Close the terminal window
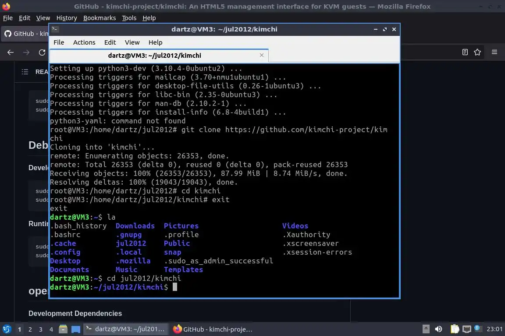The height and width of the screenshot is (336, 505). [394, 29]
